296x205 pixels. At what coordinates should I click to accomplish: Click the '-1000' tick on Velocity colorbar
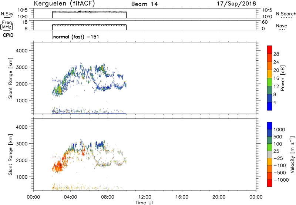point(281,180)
